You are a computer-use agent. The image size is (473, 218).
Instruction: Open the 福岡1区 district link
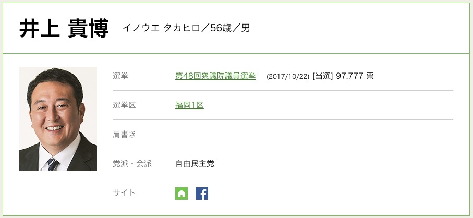tap(189, 105)
